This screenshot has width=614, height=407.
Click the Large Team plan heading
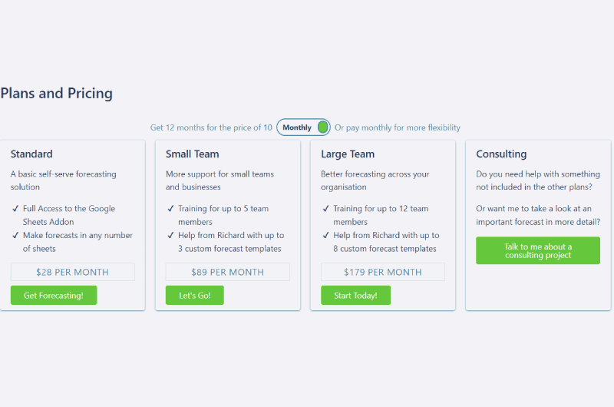(x=348, y=154)
